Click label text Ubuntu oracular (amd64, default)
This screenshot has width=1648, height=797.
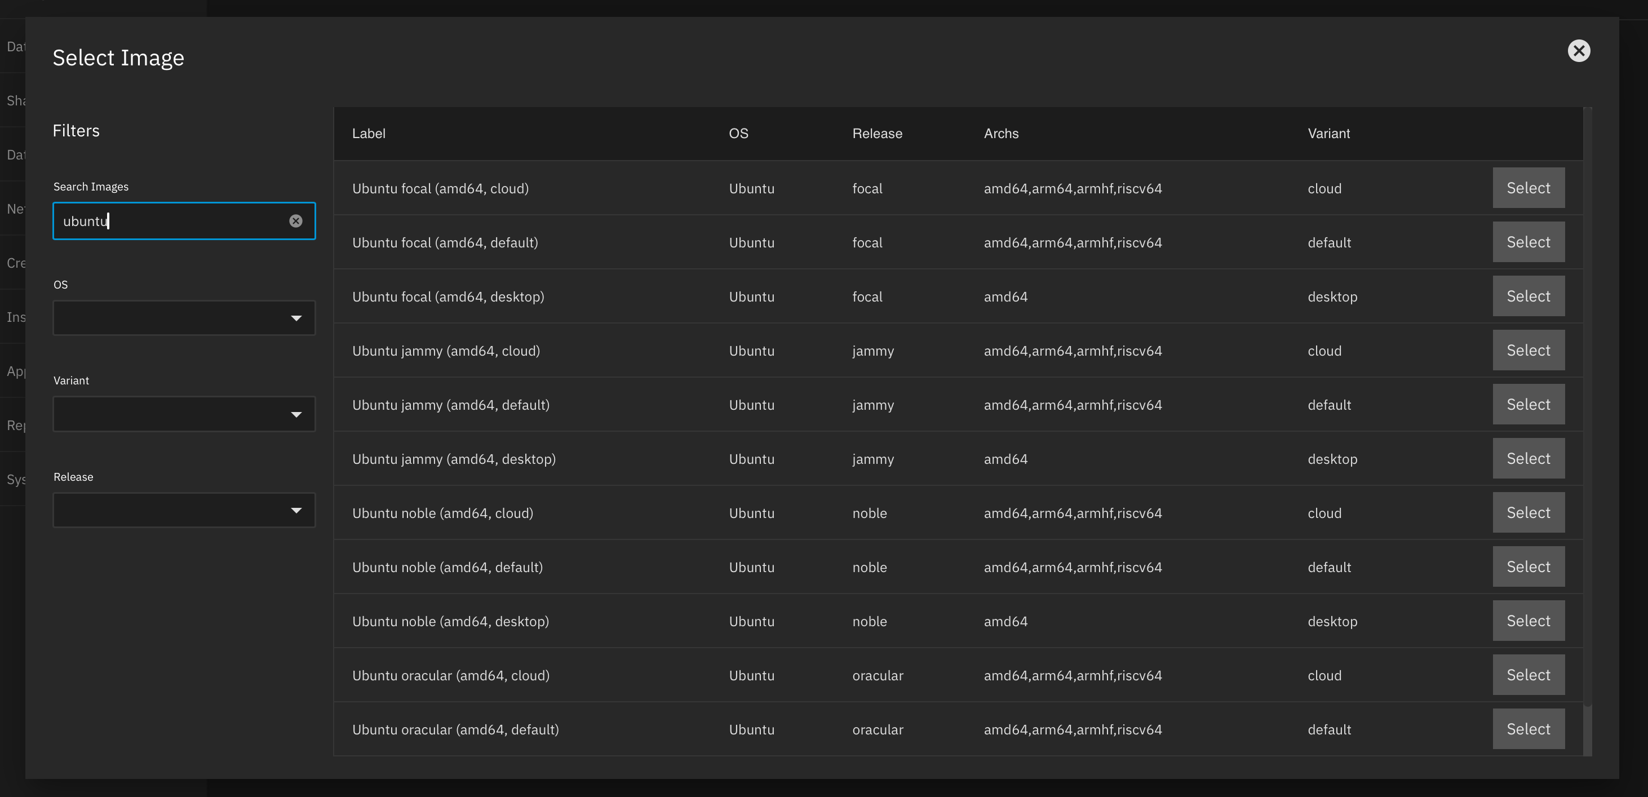tap(455, 730)
